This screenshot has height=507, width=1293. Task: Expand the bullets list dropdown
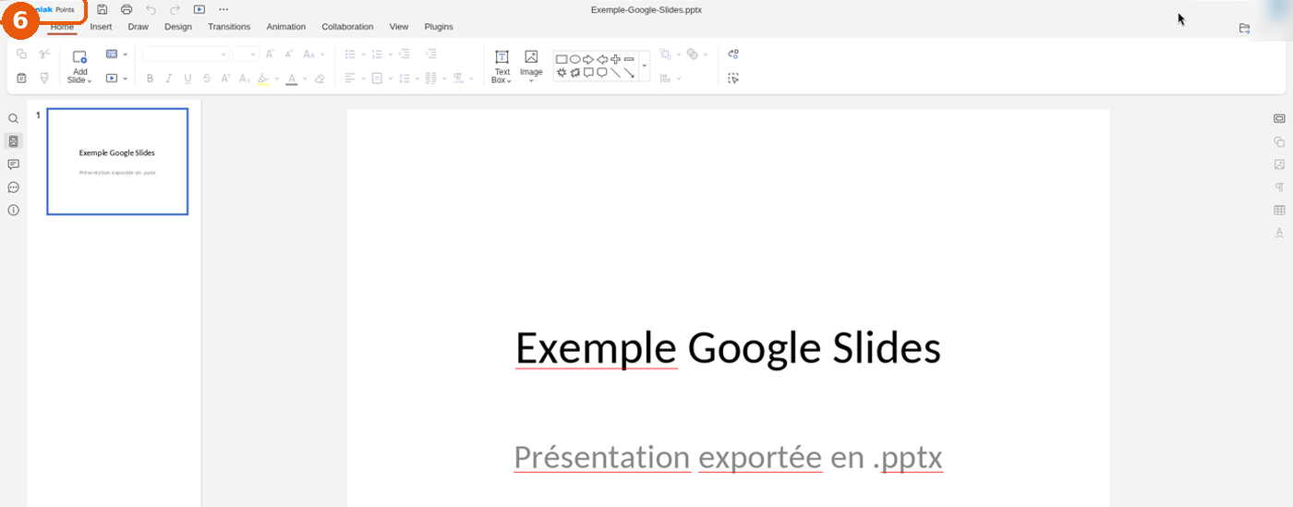click(364, 54)
